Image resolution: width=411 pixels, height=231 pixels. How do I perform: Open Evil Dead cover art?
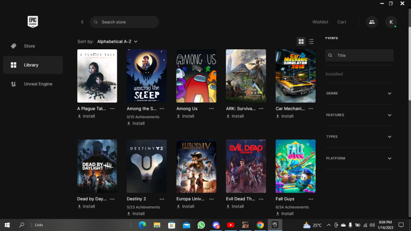click(x=246, y=167)
